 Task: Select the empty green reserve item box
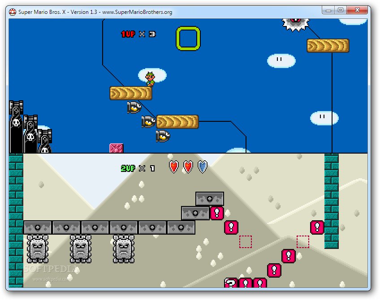click(188, 39)
